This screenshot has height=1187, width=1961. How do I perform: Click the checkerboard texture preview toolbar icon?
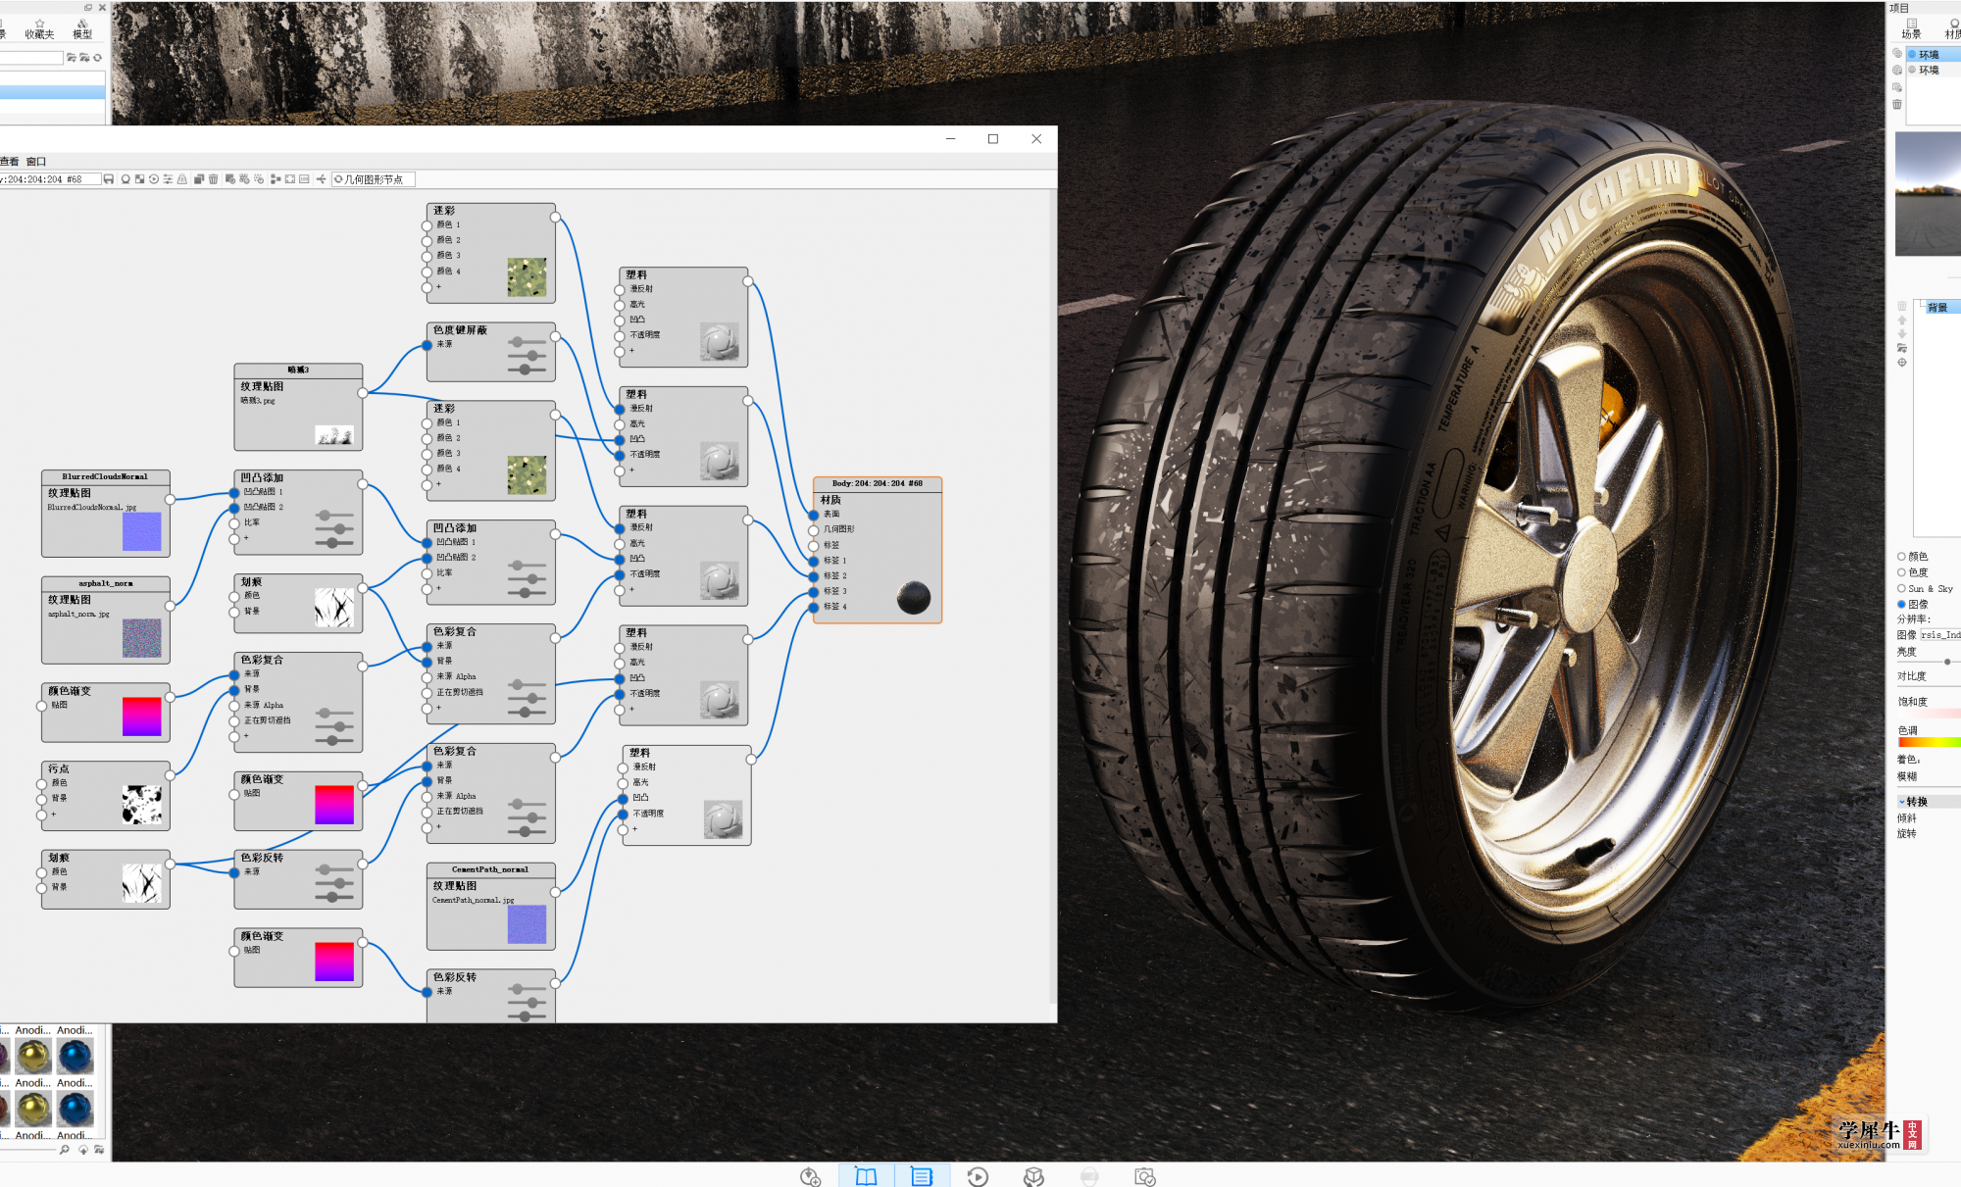tap(139, 179)
